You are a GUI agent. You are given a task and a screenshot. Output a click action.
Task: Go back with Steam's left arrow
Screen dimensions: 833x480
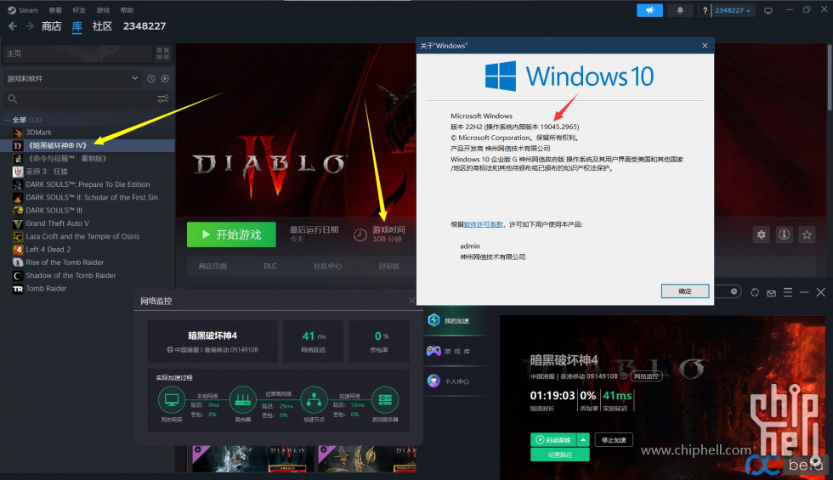point(13,26)
